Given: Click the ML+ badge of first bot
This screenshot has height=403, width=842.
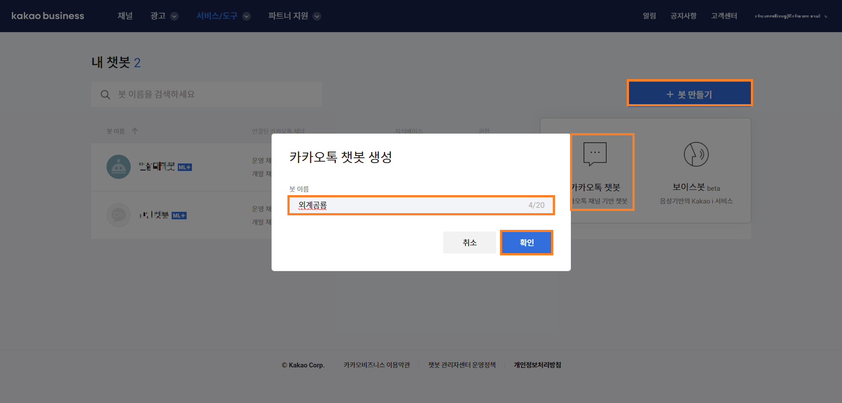Looking at the screenshot, I should [185, 167].
